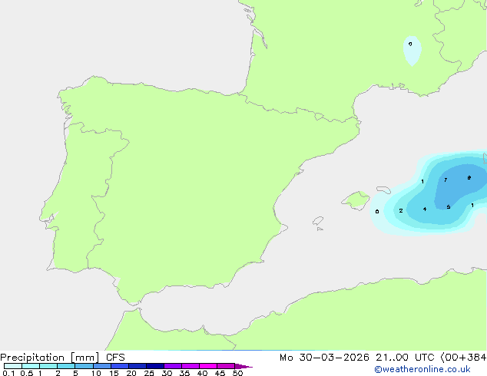Screen dimensions: 487x376
Task: Pick the 40–45 mm magenta swatch
Action: point(208,366)
